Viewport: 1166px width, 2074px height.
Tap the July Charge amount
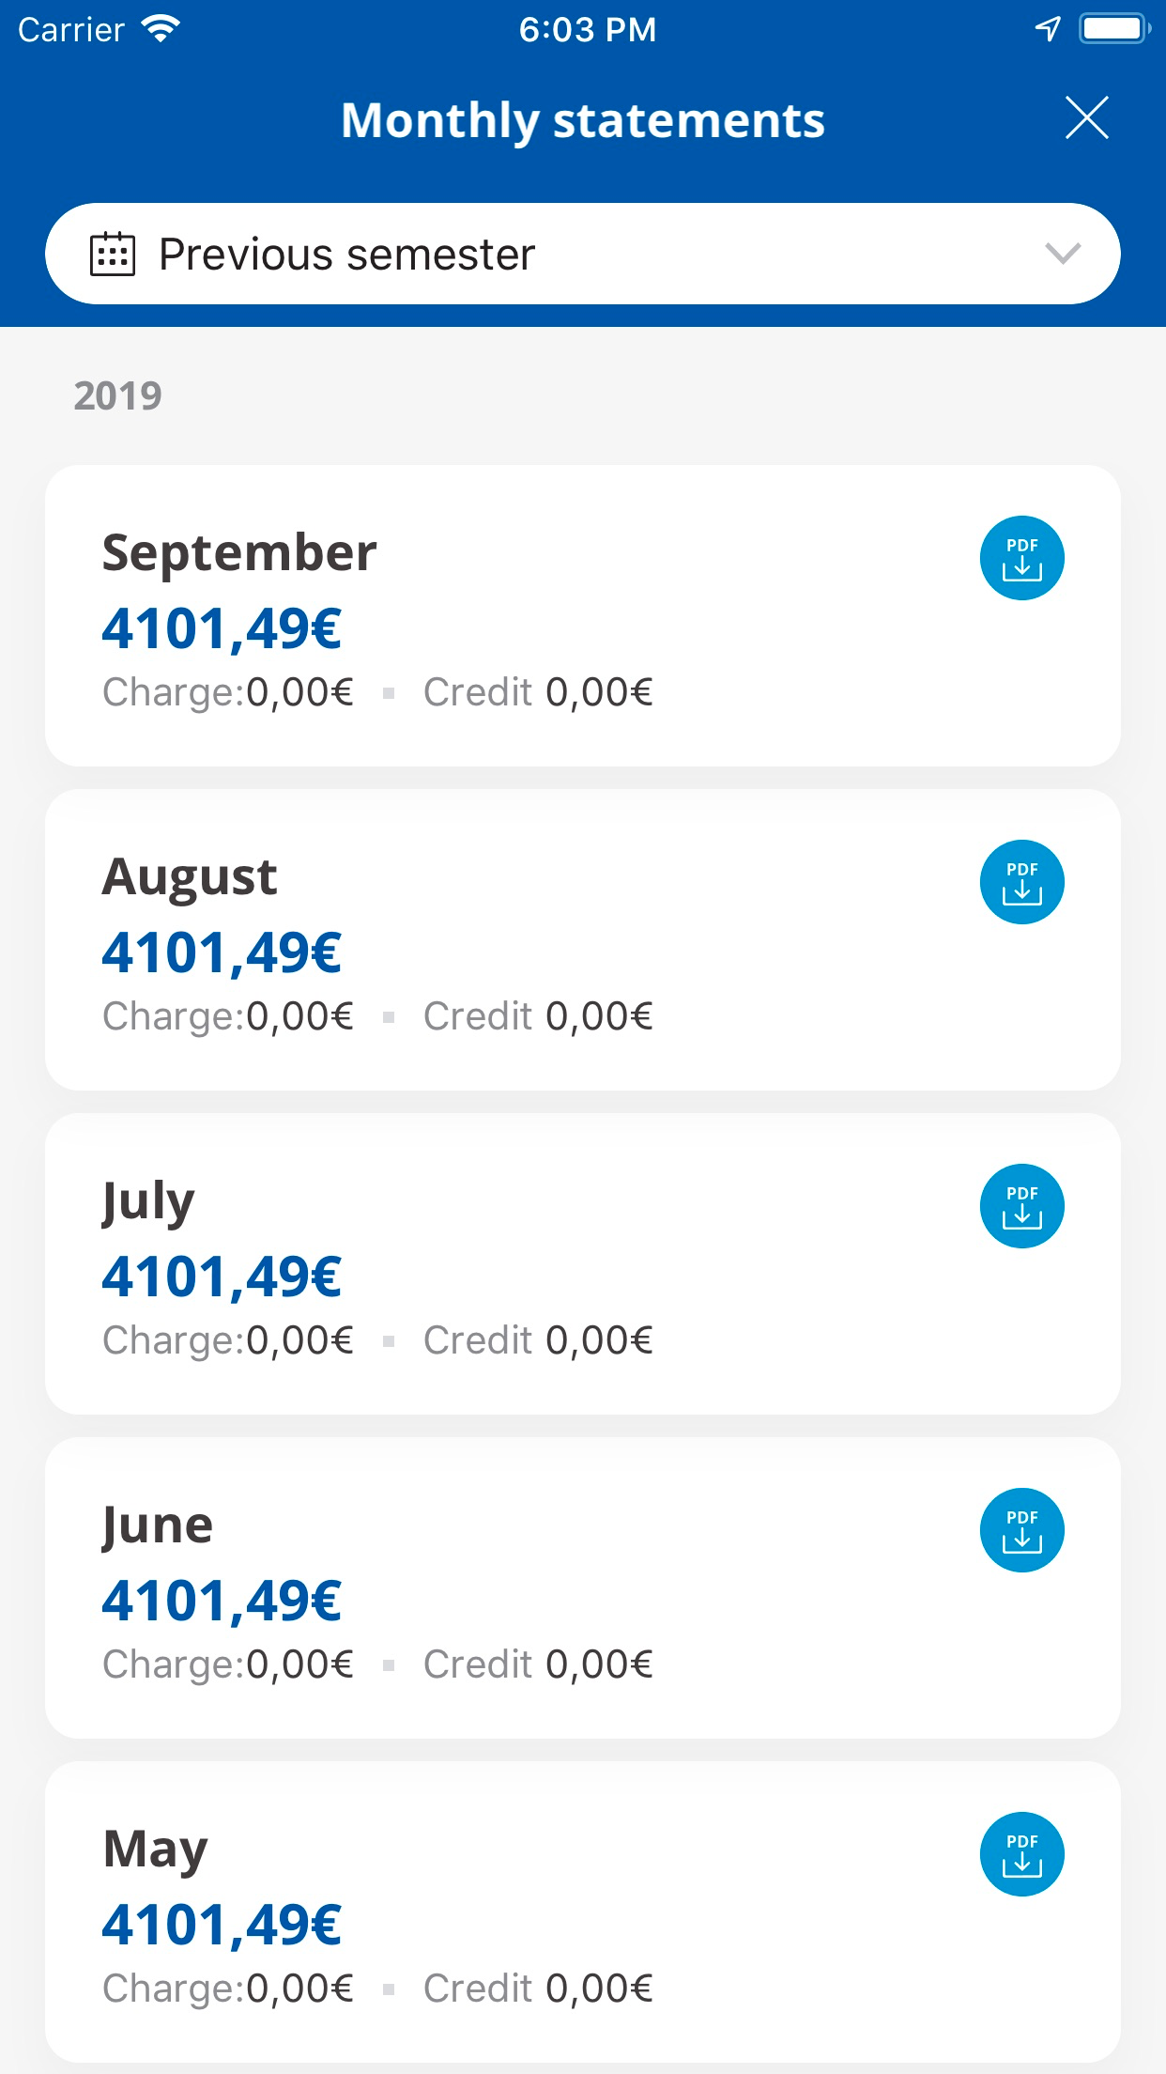pyautogui.click(x=299, y=1340)
